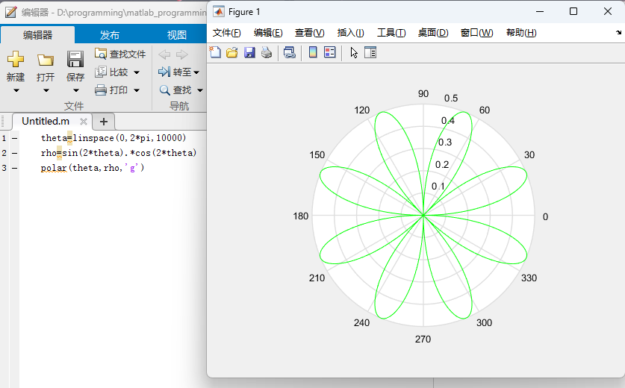The width and height of the screenshot is (625, 388).
Task: Click Find Files (查找文件) in the editor
Action: (120, 54)
